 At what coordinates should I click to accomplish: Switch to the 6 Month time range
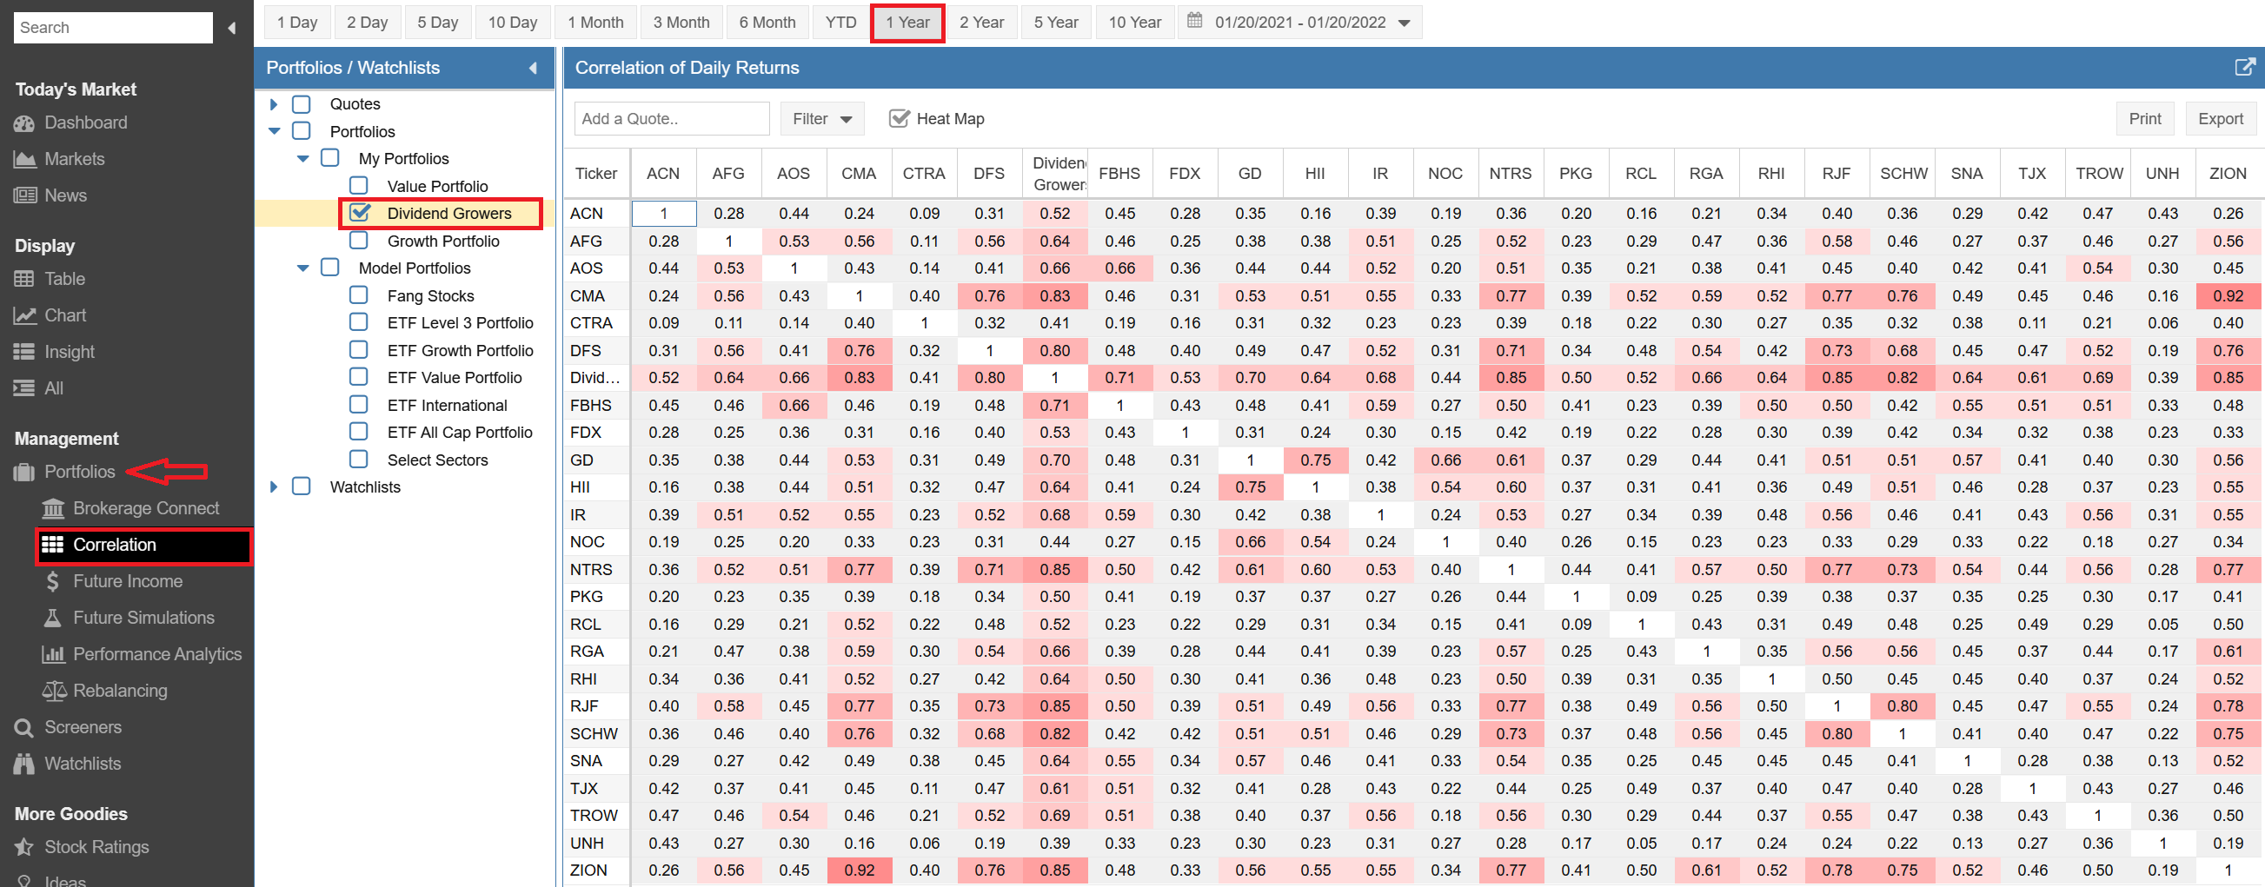point(766,23)
